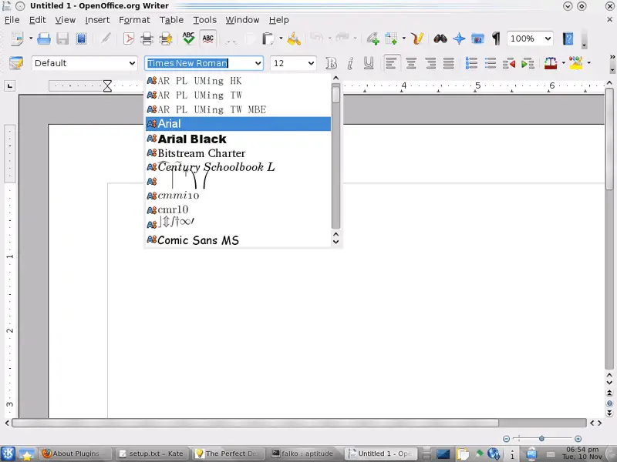Expand the Font Size dropdown
Viewport: 617px width, 462px height.
click(x=311, y=63)
